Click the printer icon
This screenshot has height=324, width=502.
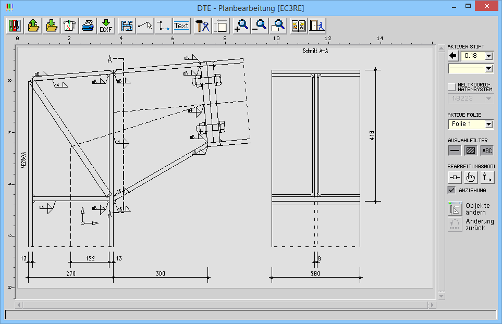pyautogui.click(x=88, y=26)
